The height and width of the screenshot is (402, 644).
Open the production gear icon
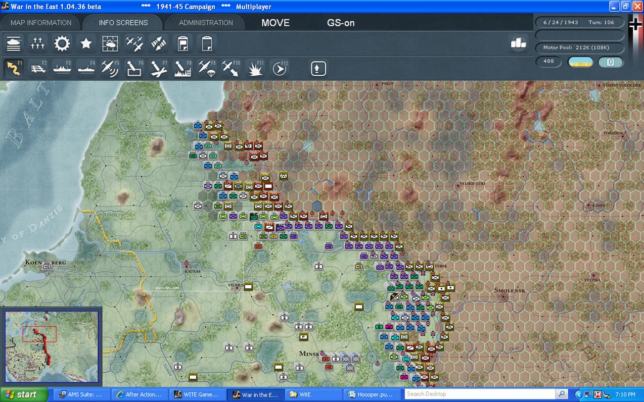[62, 44]
